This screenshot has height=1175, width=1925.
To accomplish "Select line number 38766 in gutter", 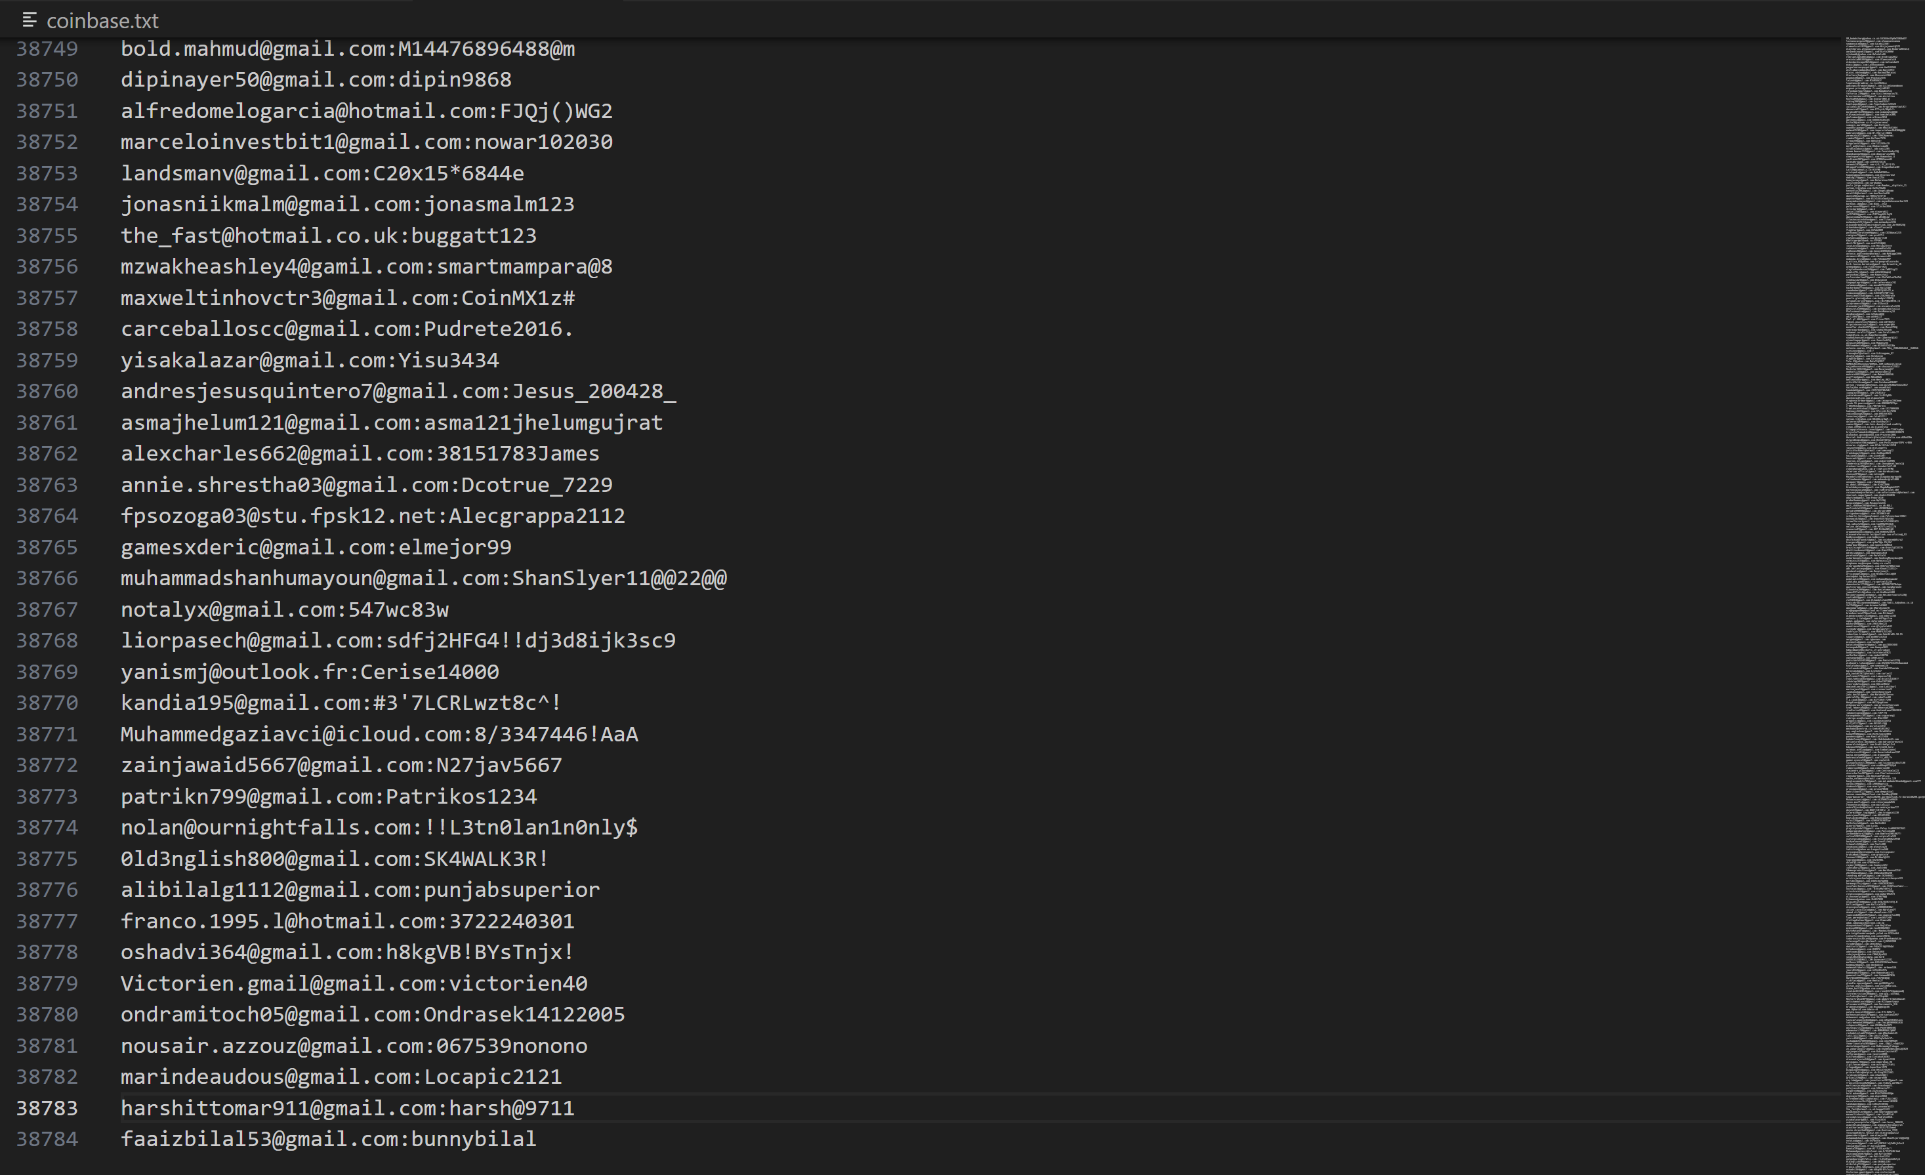I will [x=47, y=578].
